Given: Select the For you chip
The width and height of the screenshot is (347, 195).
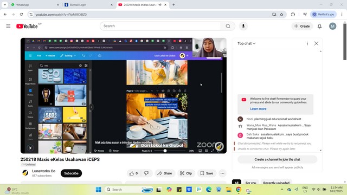Looking at the screenshot, I should (250, 183).
